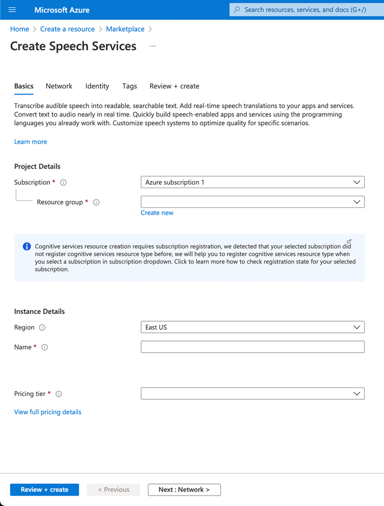This screenshot has width=384, height=506.
Task: Go to Create a resource breadcrumb
Action: (x=68, y=29)
